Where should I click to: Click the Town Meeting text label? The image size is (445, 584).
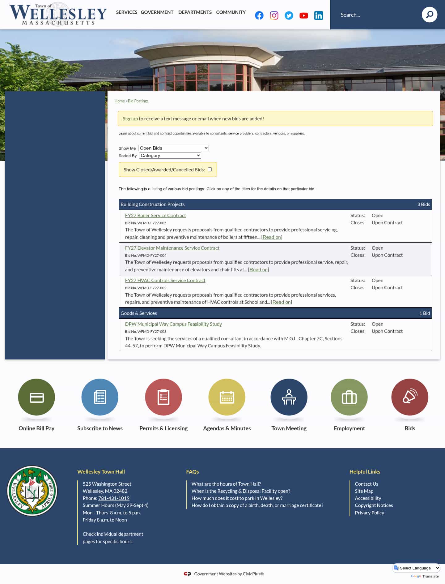point(289,428)
